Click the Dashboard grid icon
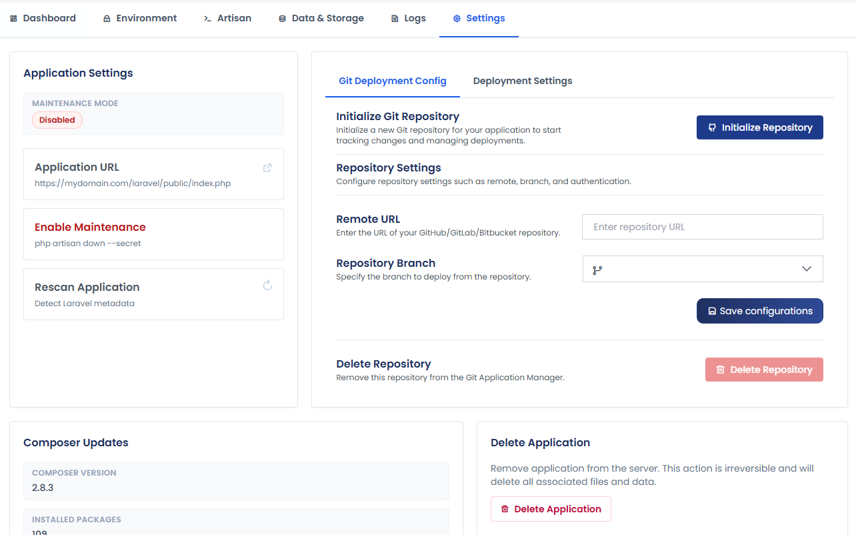This screenshot has height=535, width=856. [13, 19]
